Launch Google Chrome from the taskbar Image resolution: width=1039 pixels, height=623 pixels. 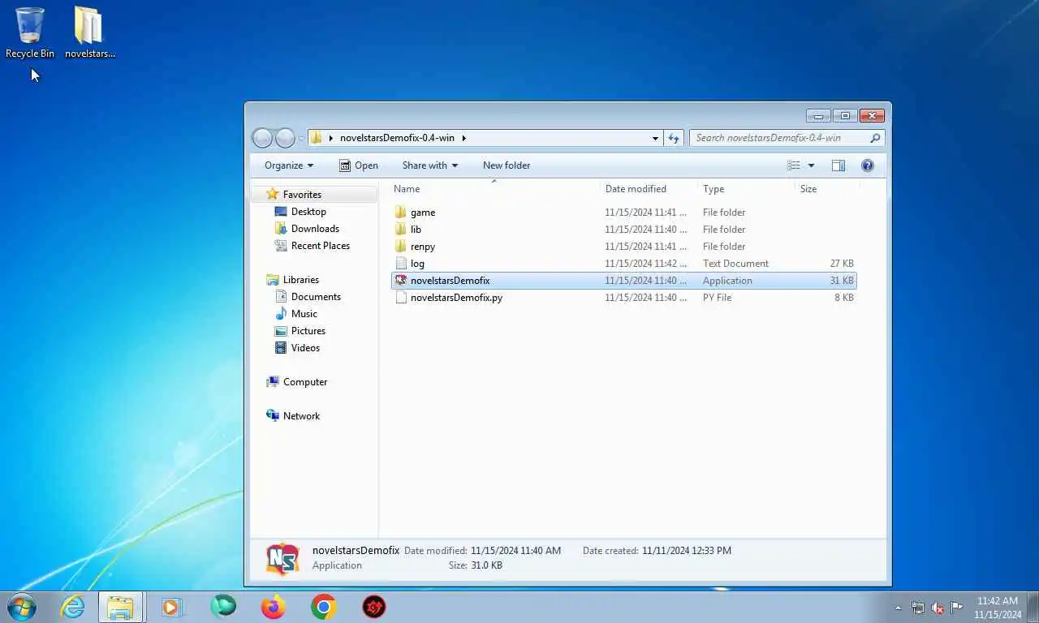(324, 607)
